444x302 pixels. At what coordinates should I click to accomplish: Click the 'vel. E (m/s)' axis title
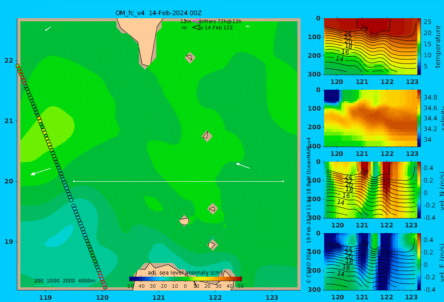point(441,262)
